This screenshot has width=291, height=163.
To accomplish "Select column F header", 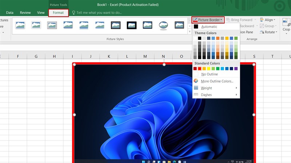I will (18, 57).
